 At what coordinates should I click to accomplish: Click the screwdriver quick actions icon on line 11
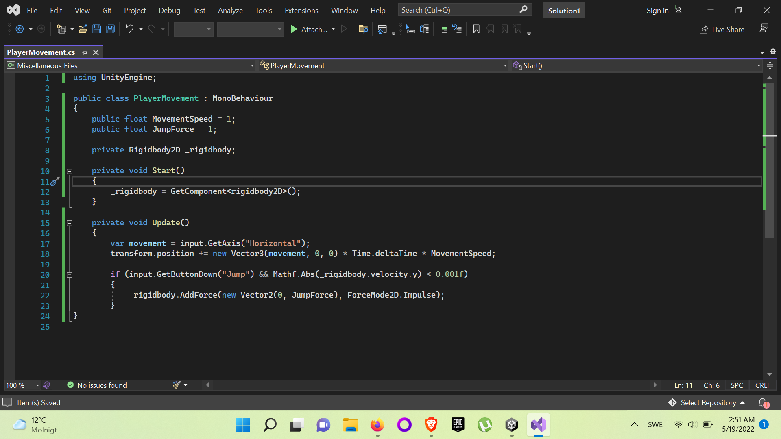[55, 181]
